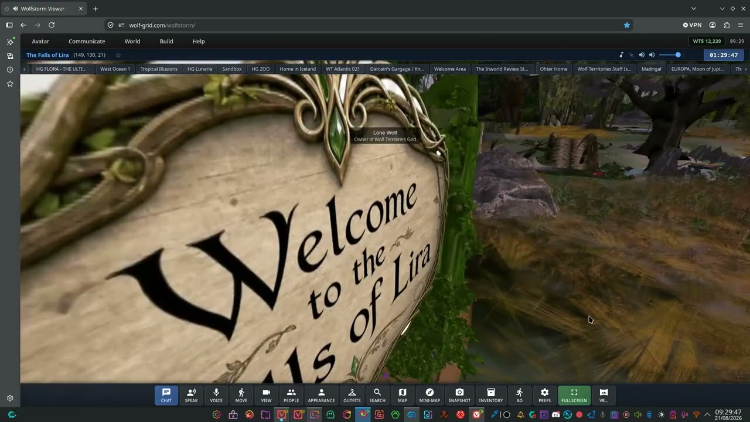Go to Home in Iceland
This screenshot has height=422, width=750.
[x=298, y=69]
